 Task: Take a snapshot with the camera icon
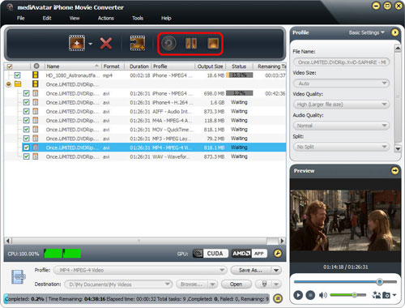pos(386,295)
